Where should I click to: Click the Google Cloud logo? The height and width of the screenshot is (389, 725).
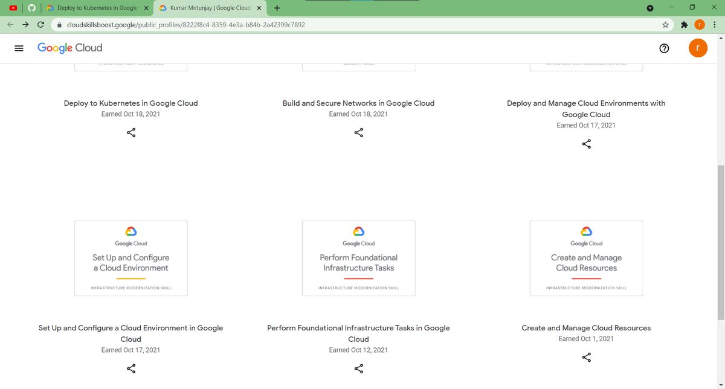pyautogui.click(x=69, y=48)
